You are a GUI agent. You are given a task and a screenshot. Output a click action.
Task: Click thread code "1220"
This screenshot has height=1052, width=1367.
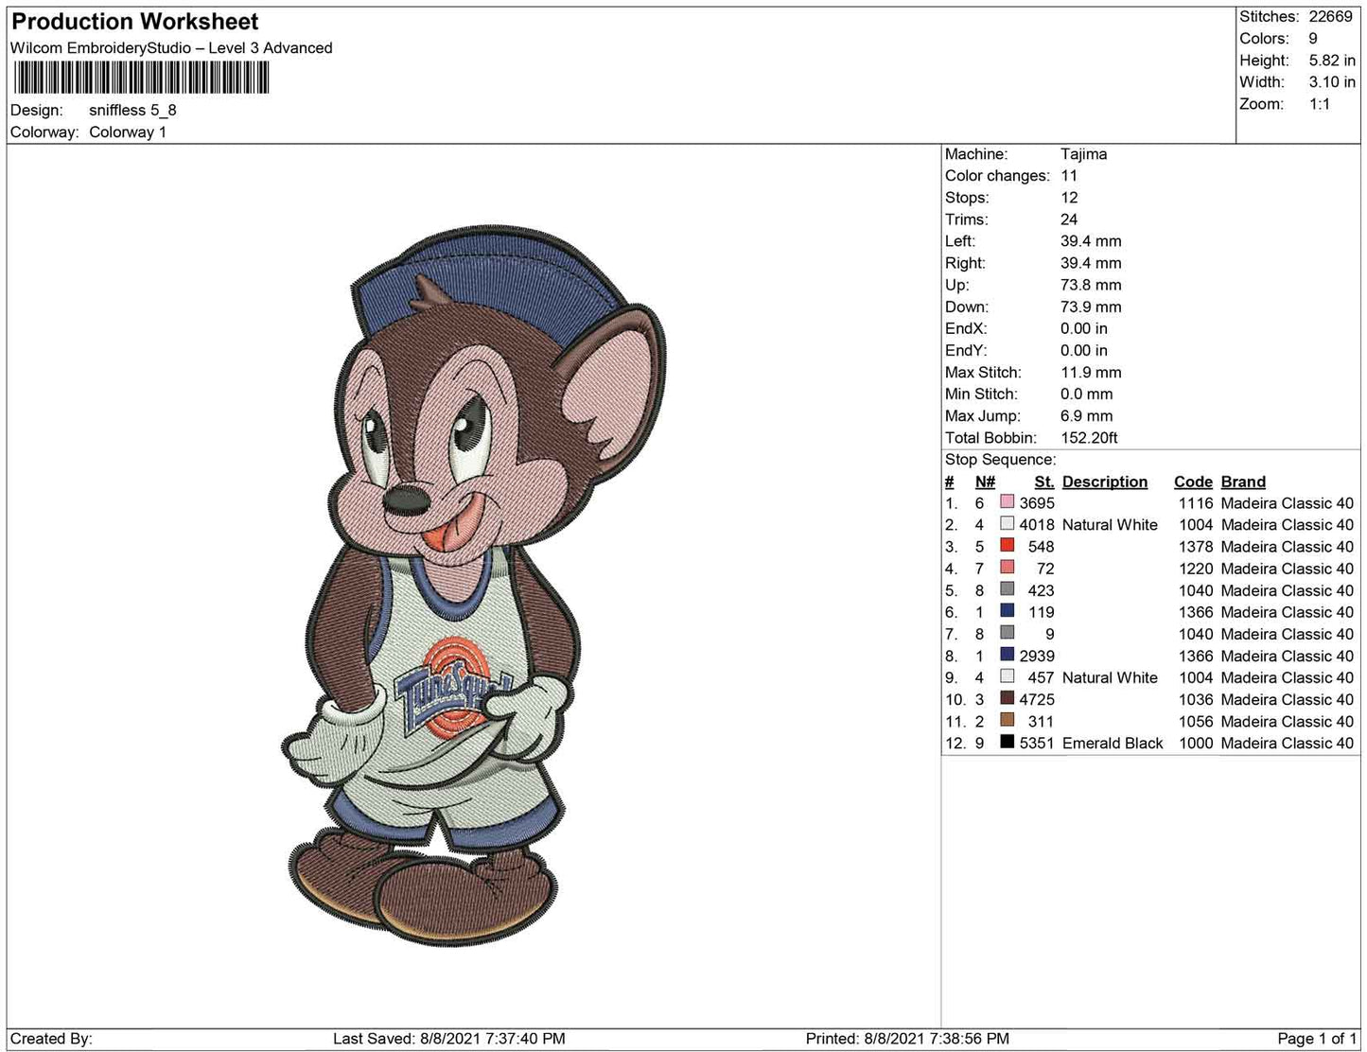[x=1196, y=569]
